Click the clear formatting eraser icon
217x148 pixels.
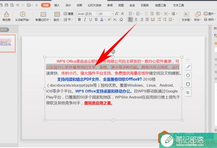pyautogui.click(x=121, y=19)
